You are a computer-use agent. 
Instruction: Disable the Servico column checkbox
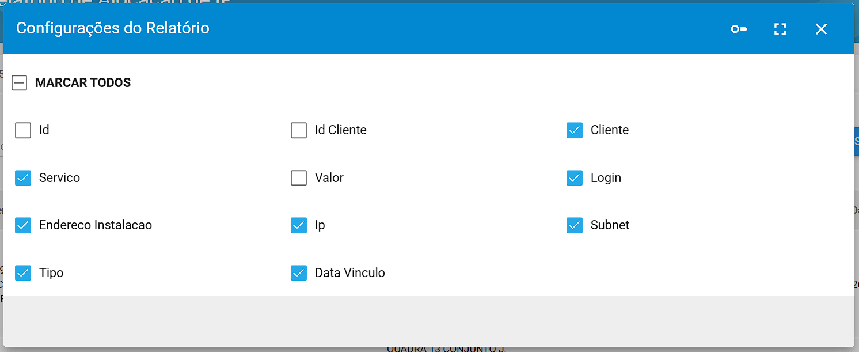(23, 178)
